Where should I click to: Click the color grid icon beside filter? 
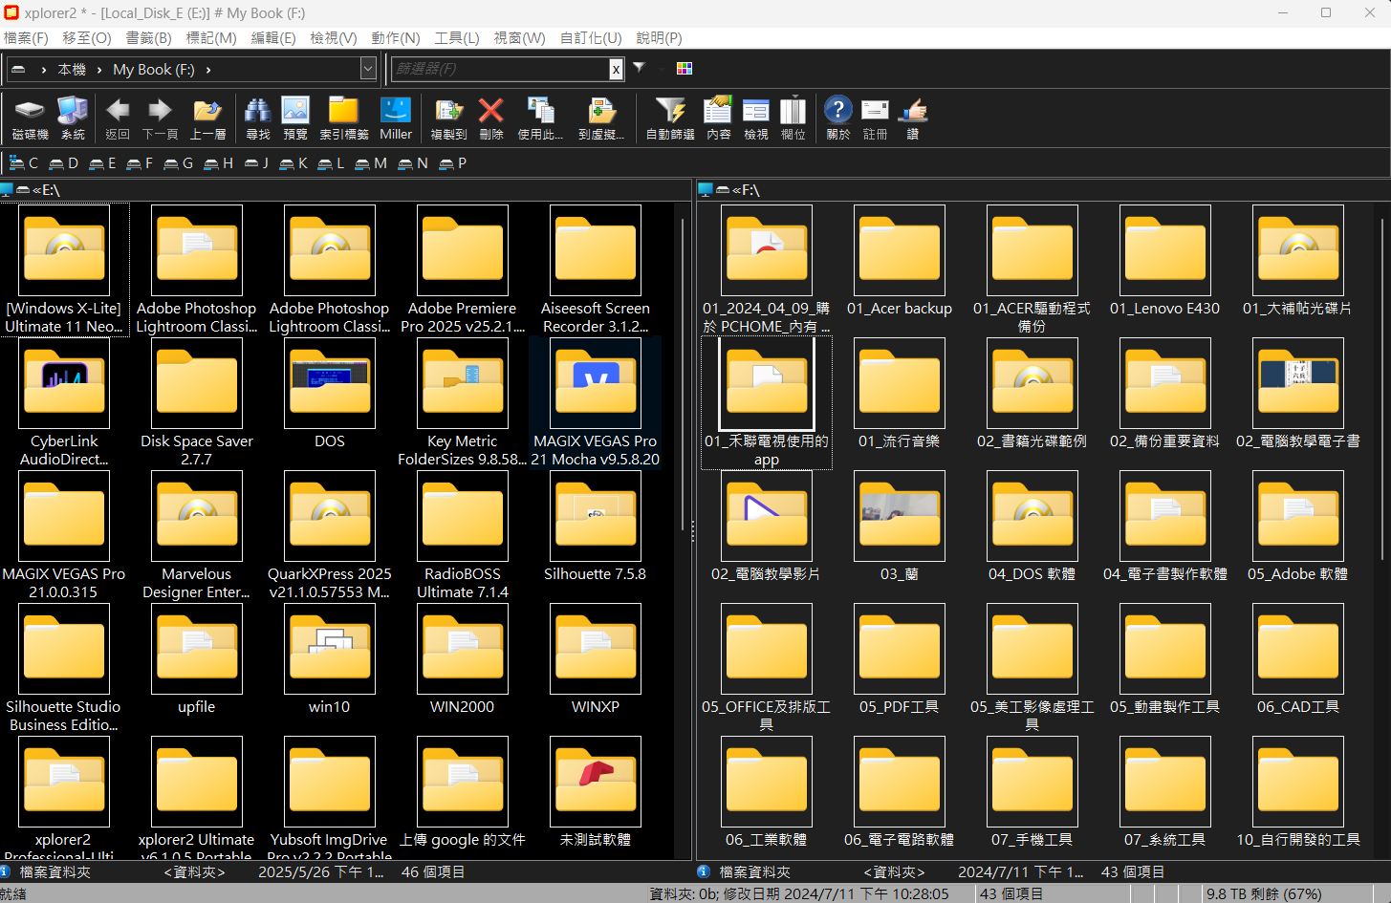click(x=685, y=68)
